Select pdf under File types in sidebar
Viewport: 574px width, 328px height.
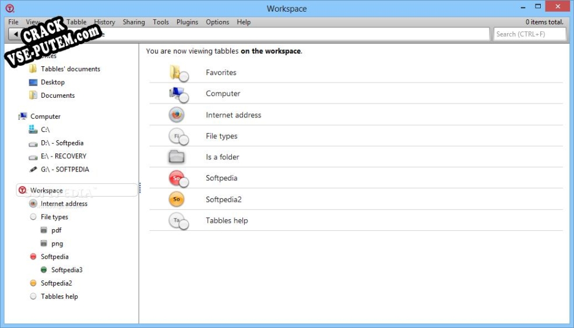51,230
